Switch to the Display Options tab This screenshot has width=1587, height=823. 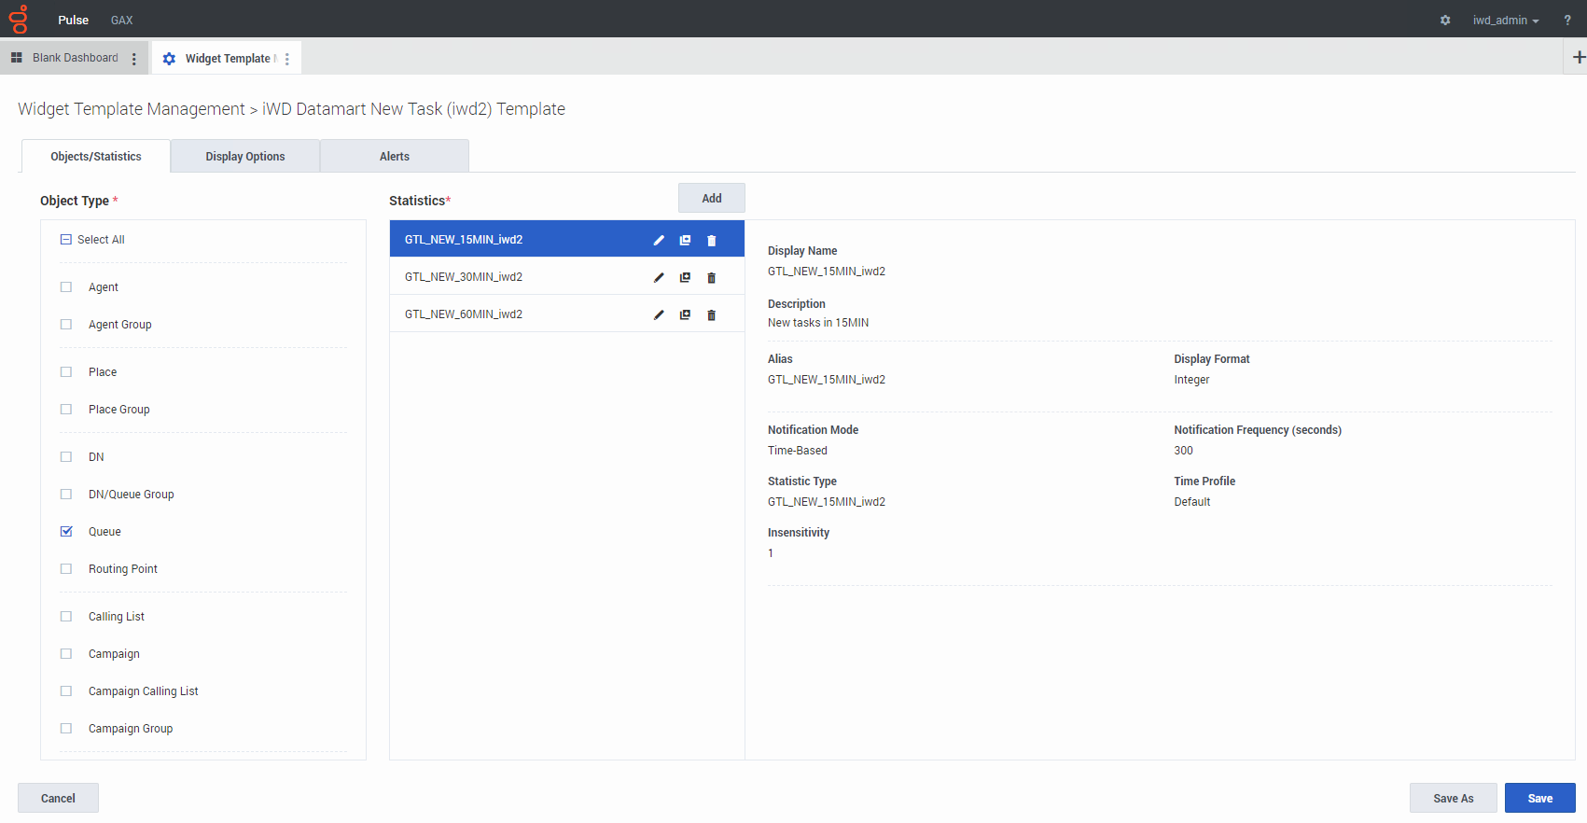pos(245,157)
